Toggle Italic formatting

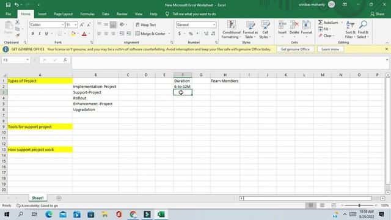click(x=39, y=34)
